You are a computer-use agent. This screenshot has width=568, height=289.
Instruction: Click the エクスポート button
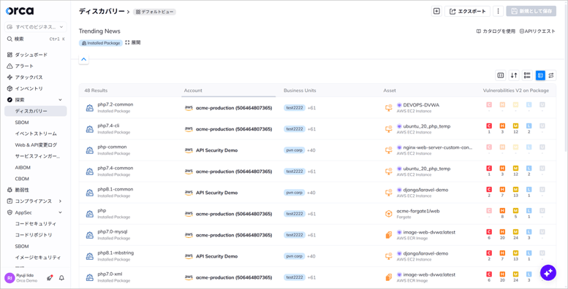click(467, 11)
